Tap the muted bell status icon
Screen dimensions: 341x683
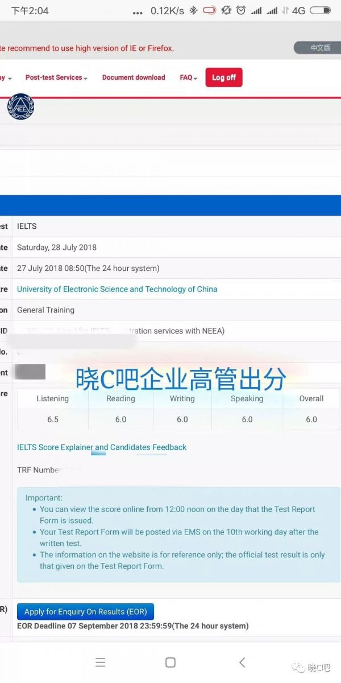click(226, 10)
